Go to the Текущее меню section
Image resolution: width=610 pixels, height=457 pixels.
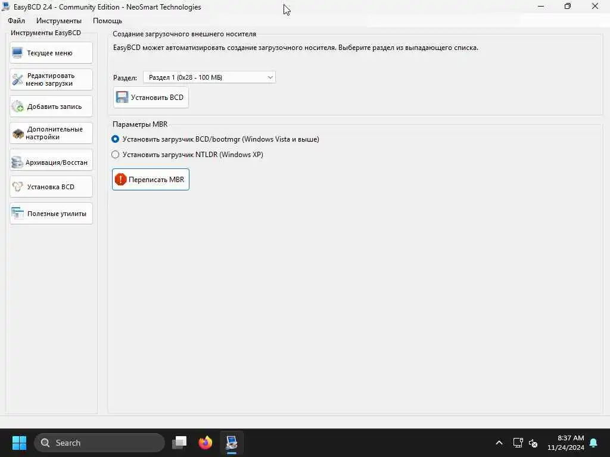click(x=51, y=53)
